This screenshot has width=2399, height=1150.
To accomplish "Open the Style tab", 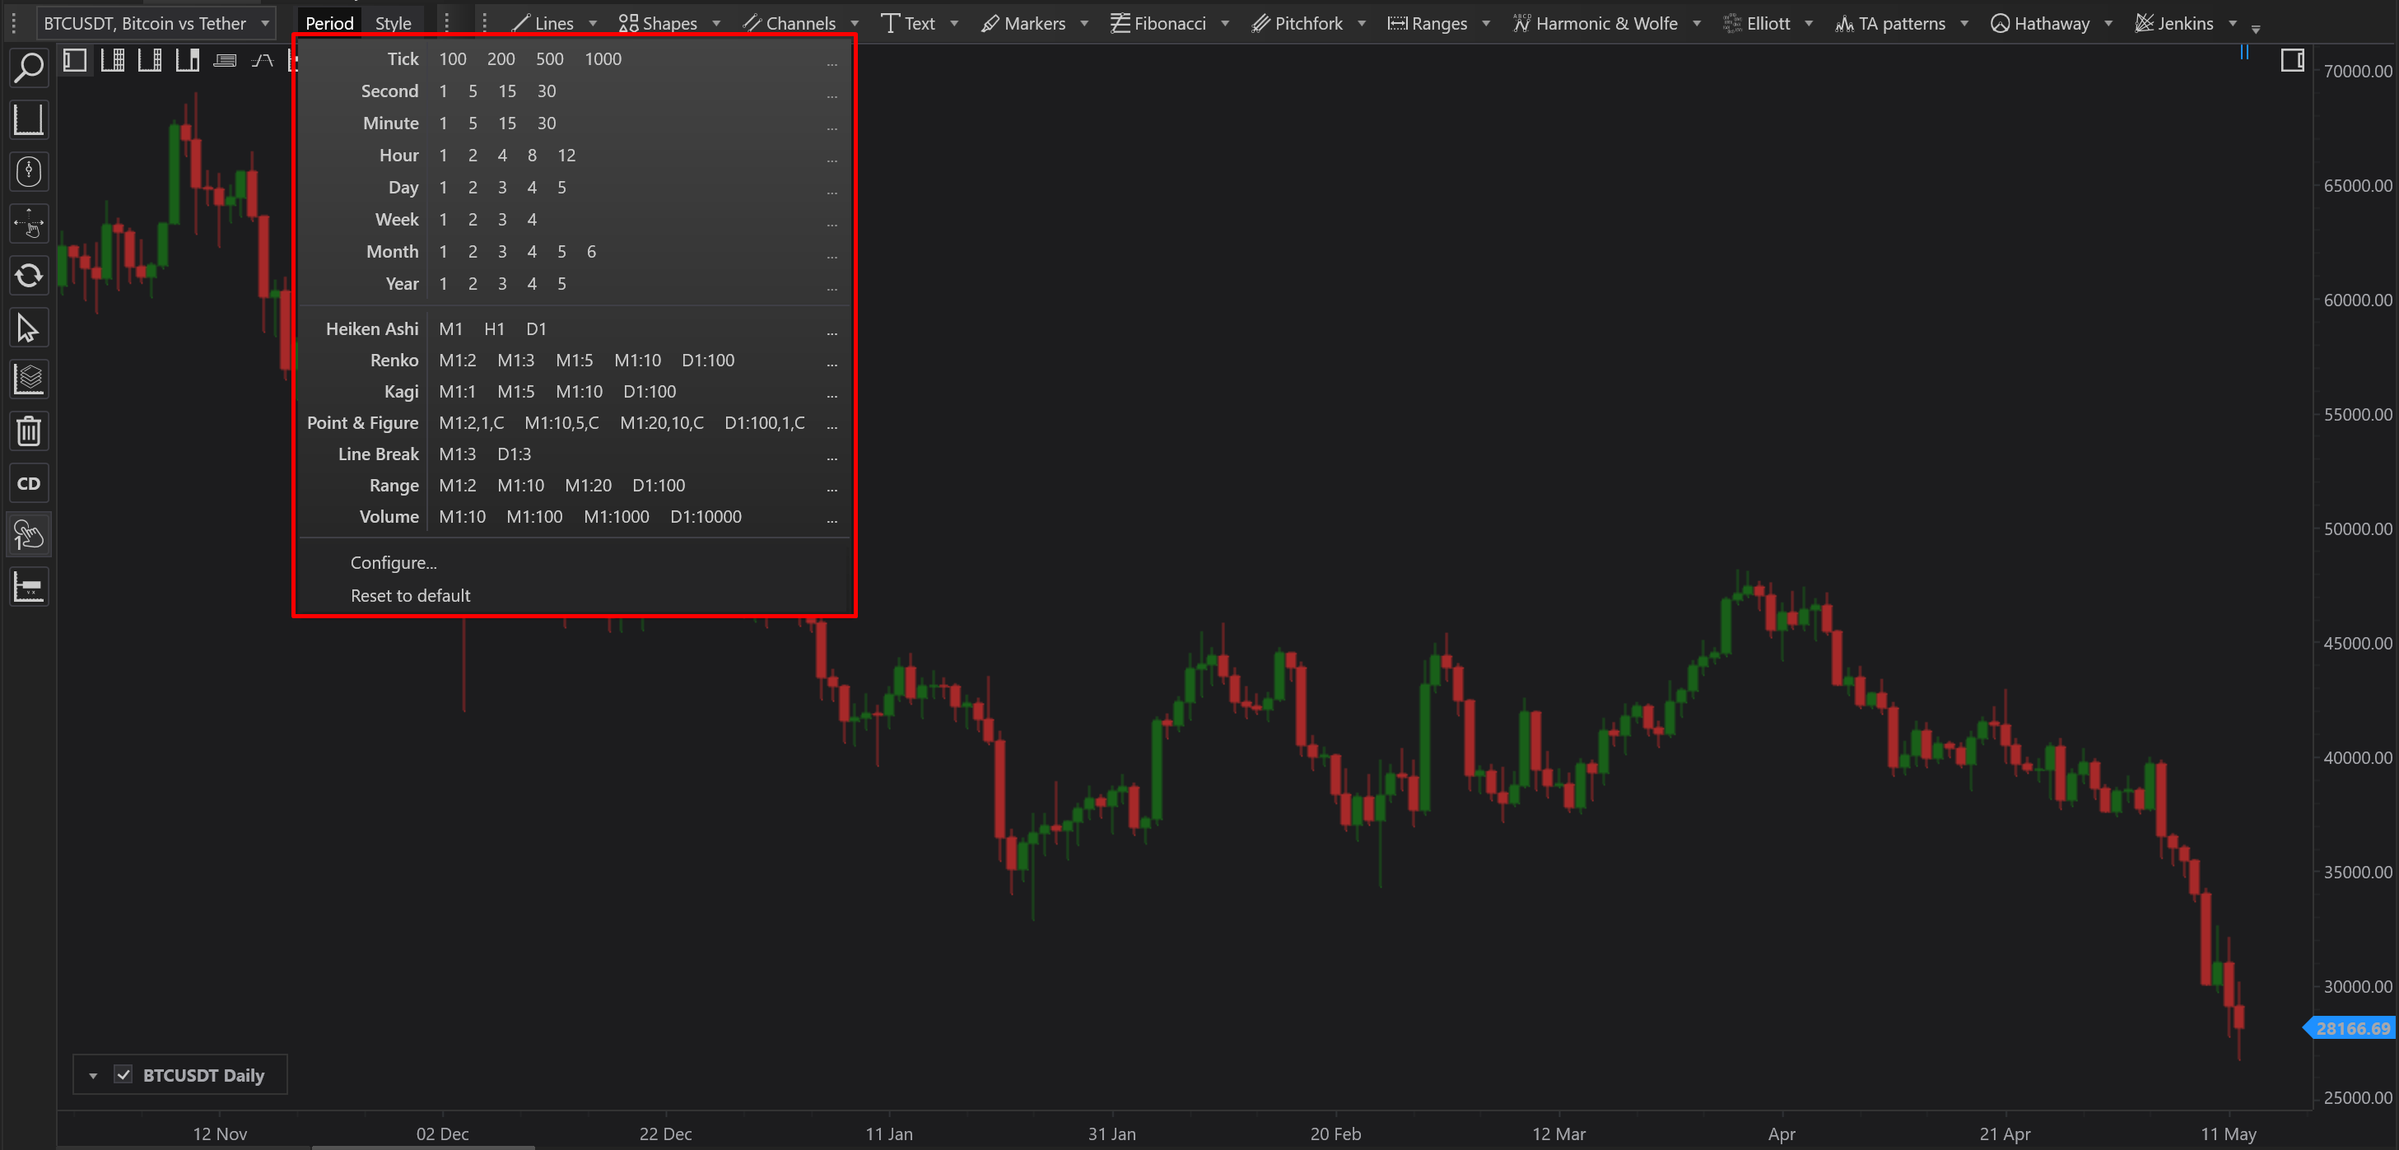I will click(393, 23).
